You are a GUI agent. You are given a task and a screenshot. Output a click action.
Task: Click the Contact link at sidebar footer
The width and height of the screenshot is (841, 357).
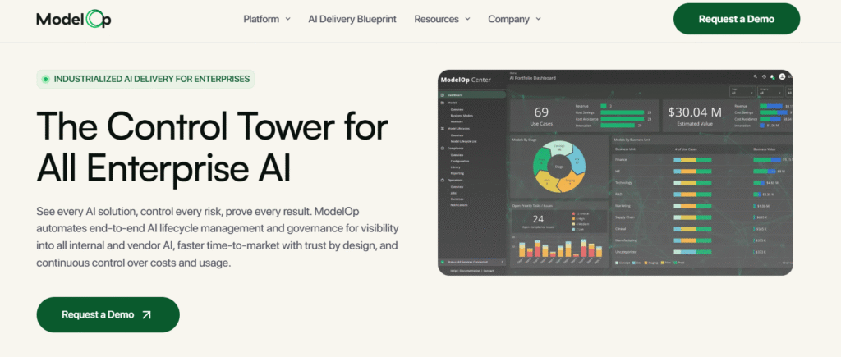pyautogui.click(x=489, y=271)
